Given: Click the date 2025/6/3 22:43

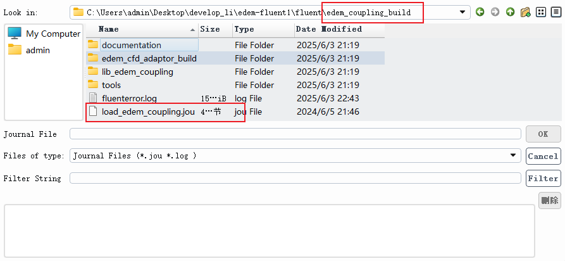Looking at the screenshot, I should pyautogui.click(x=328, y=99).
